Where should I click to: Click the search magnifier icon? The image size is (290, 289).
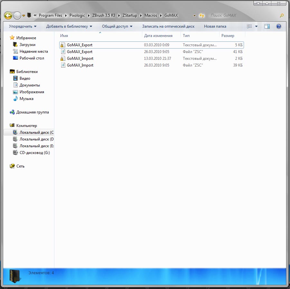(282, 15)
